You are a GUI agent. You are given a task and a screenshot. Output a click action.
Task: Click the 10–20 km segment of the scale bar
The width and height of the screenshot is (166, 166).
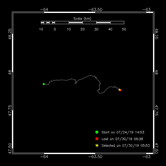75,23
